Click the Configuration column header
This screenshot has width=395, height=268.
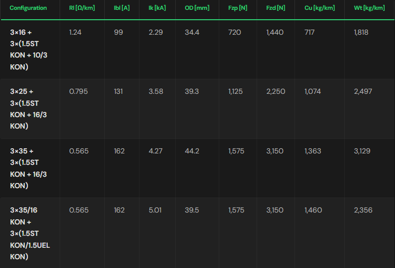pos(28,8)
